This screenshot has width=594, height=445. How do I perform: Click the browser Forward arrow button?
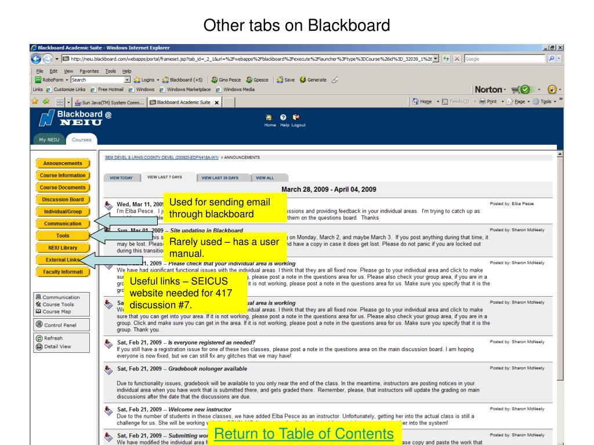pyautogui.click(x=48, y=59)
